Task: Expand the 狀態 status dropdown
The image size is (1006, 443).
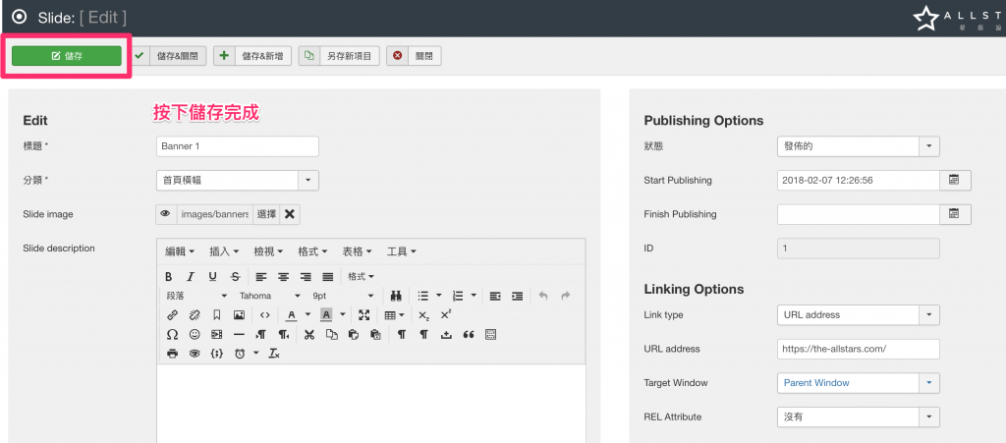Action: tap(929, 146)
